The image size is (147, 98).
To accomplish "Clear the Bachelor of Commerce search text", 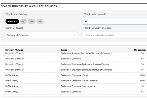I will (75, 35).
